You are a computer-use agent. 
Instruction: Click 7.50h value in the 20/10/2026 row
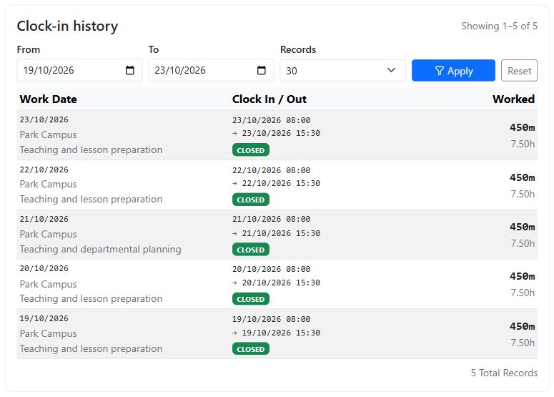click(523, 293)
